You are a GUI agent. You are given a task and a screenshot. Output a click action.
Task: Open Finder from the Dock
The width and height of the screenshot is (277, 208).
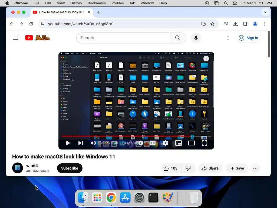(x=83, y=197)
